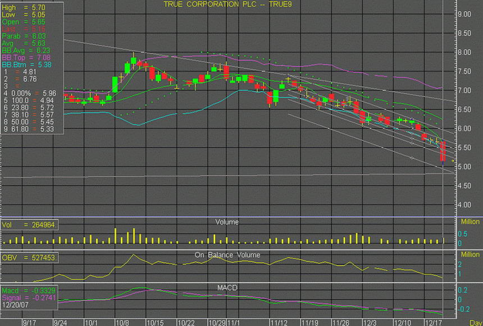Click the Last price reading in red
Viewport: 483px width, 326px height.
click(x=24, y=29)
